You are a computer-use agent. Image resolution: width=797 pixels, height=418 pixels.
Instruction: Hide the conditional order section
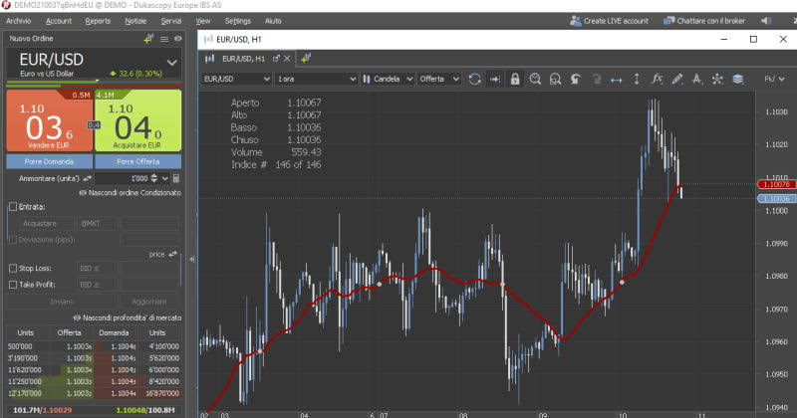point(130,192)
